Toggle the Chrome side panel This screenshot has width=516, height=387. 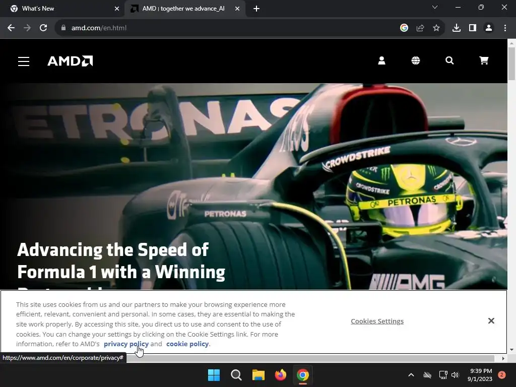[x=473, y=28]
